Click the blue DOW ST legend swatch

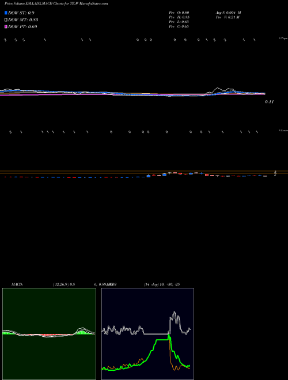click(x=6, y=13)
